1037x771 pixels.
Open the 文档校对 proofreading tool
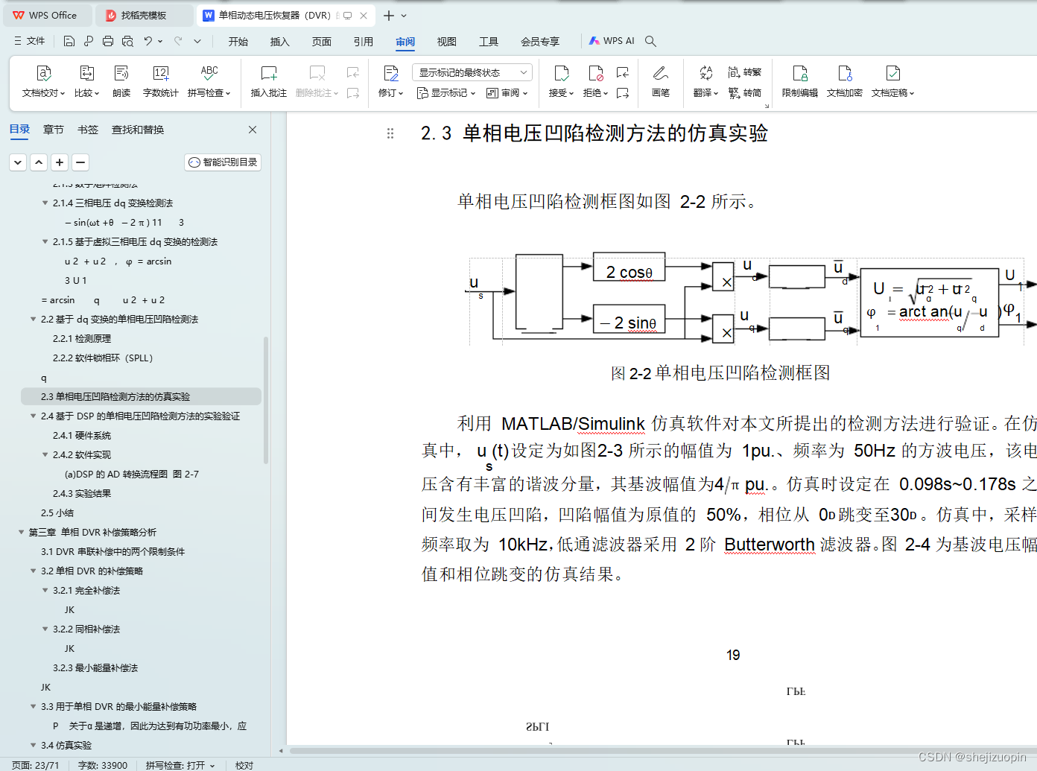tap(44, 80)
